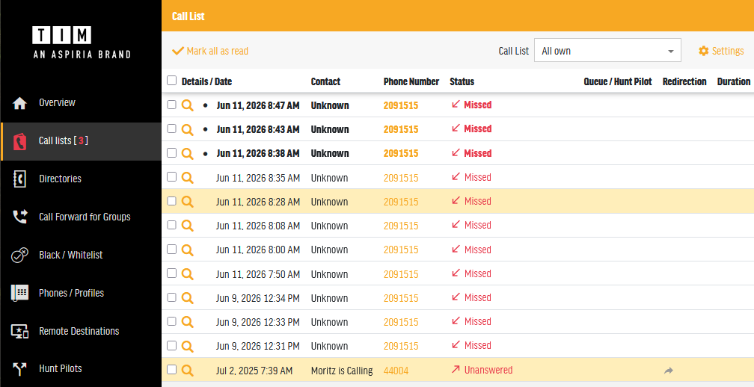This screenshot has width=754, height=387.
Task: Click the Phones / Profiles desk phone icon
Action: 19,293
